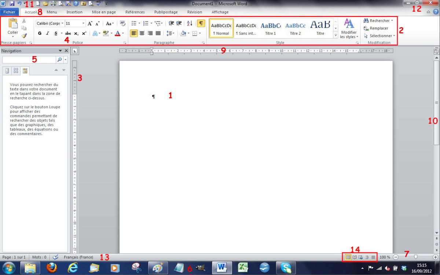Image resolution: width=440 pixels, height=275 pixels.
Task: Align paragraph text to the left
Action: (x=134, y=33)
